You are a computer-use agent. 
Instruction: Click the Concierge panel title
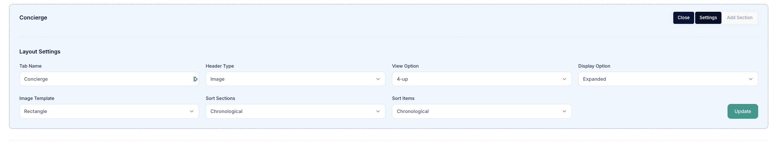click(x=33, y=17)
